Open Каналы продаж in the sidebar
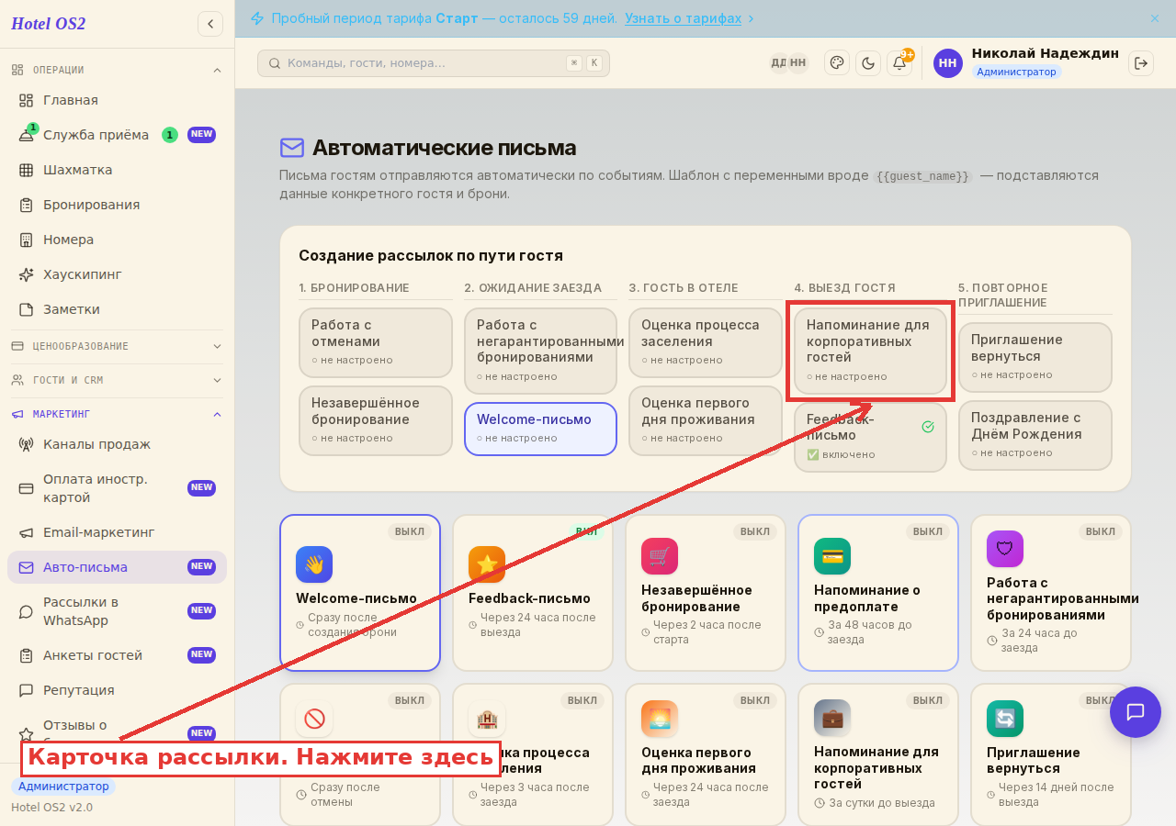The height and width of the screenshot is (826, 1176). point(117,444)
